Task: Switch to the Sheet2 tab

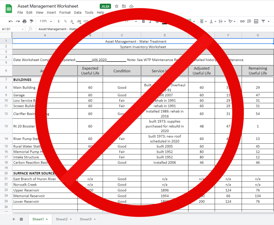Action: [x=62, y=219]
